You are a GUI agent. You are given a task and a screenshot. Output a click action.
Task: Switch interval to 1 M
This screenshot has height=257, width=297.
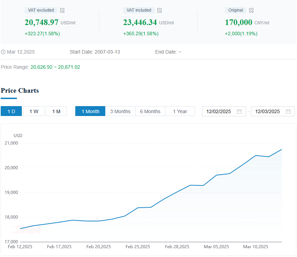pyautogui.click(x=56, y=111)
